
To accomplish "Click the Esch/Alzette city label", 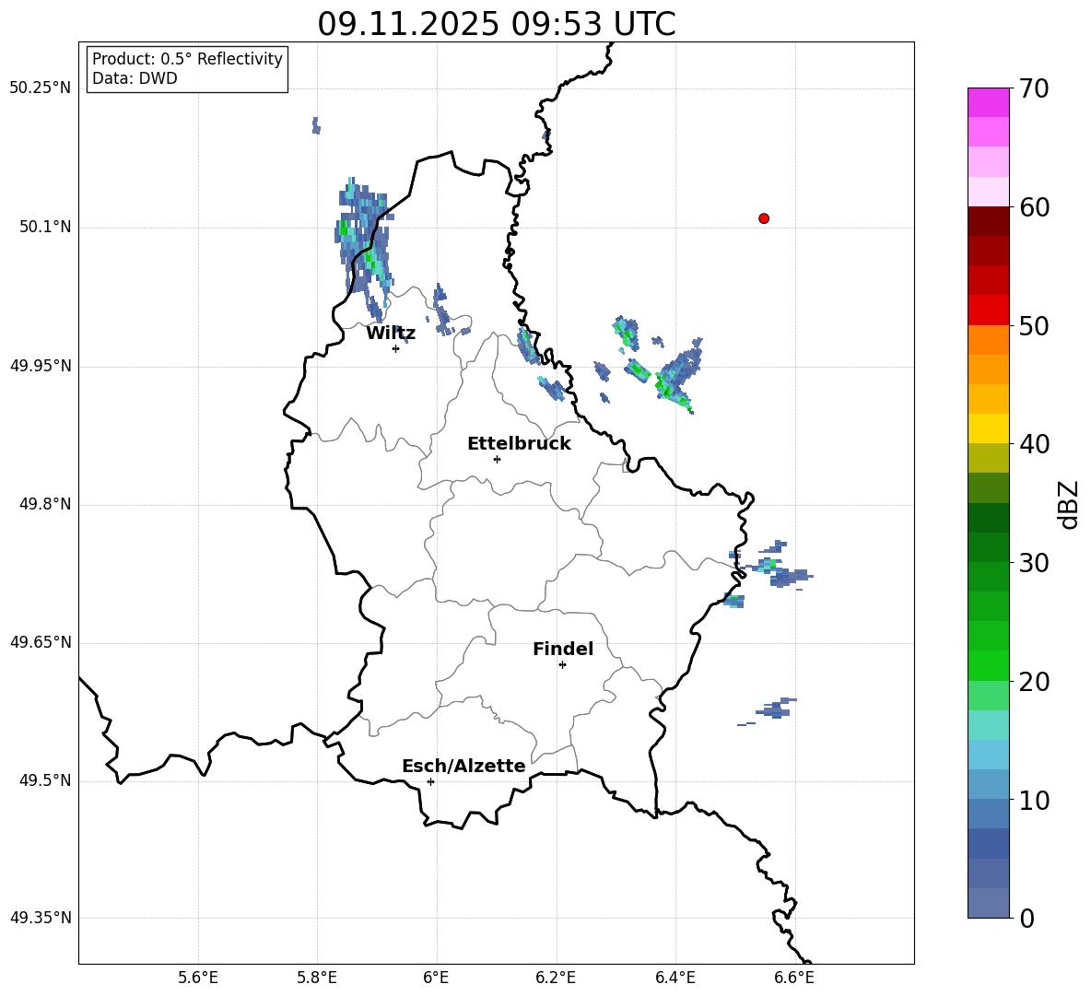I will pyautogui.click(x=463, y=766).
